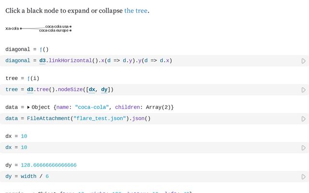This screenshot has height=193, width=309.
Task: Click the dx reference in nodeSize code
Action: pyautogui.click(x=92, y=90)
